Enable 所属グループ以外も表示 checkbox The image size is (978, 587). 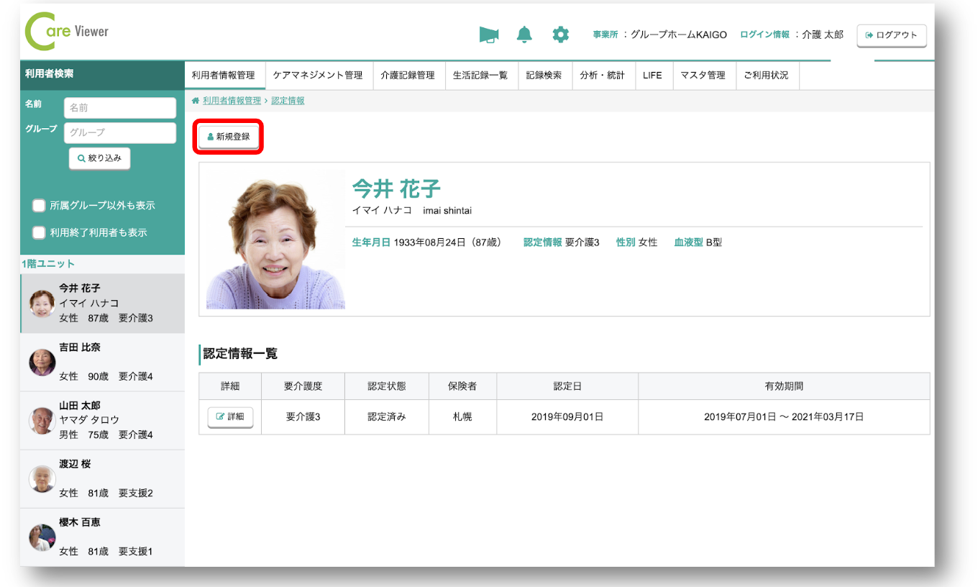tap(39, 206)
